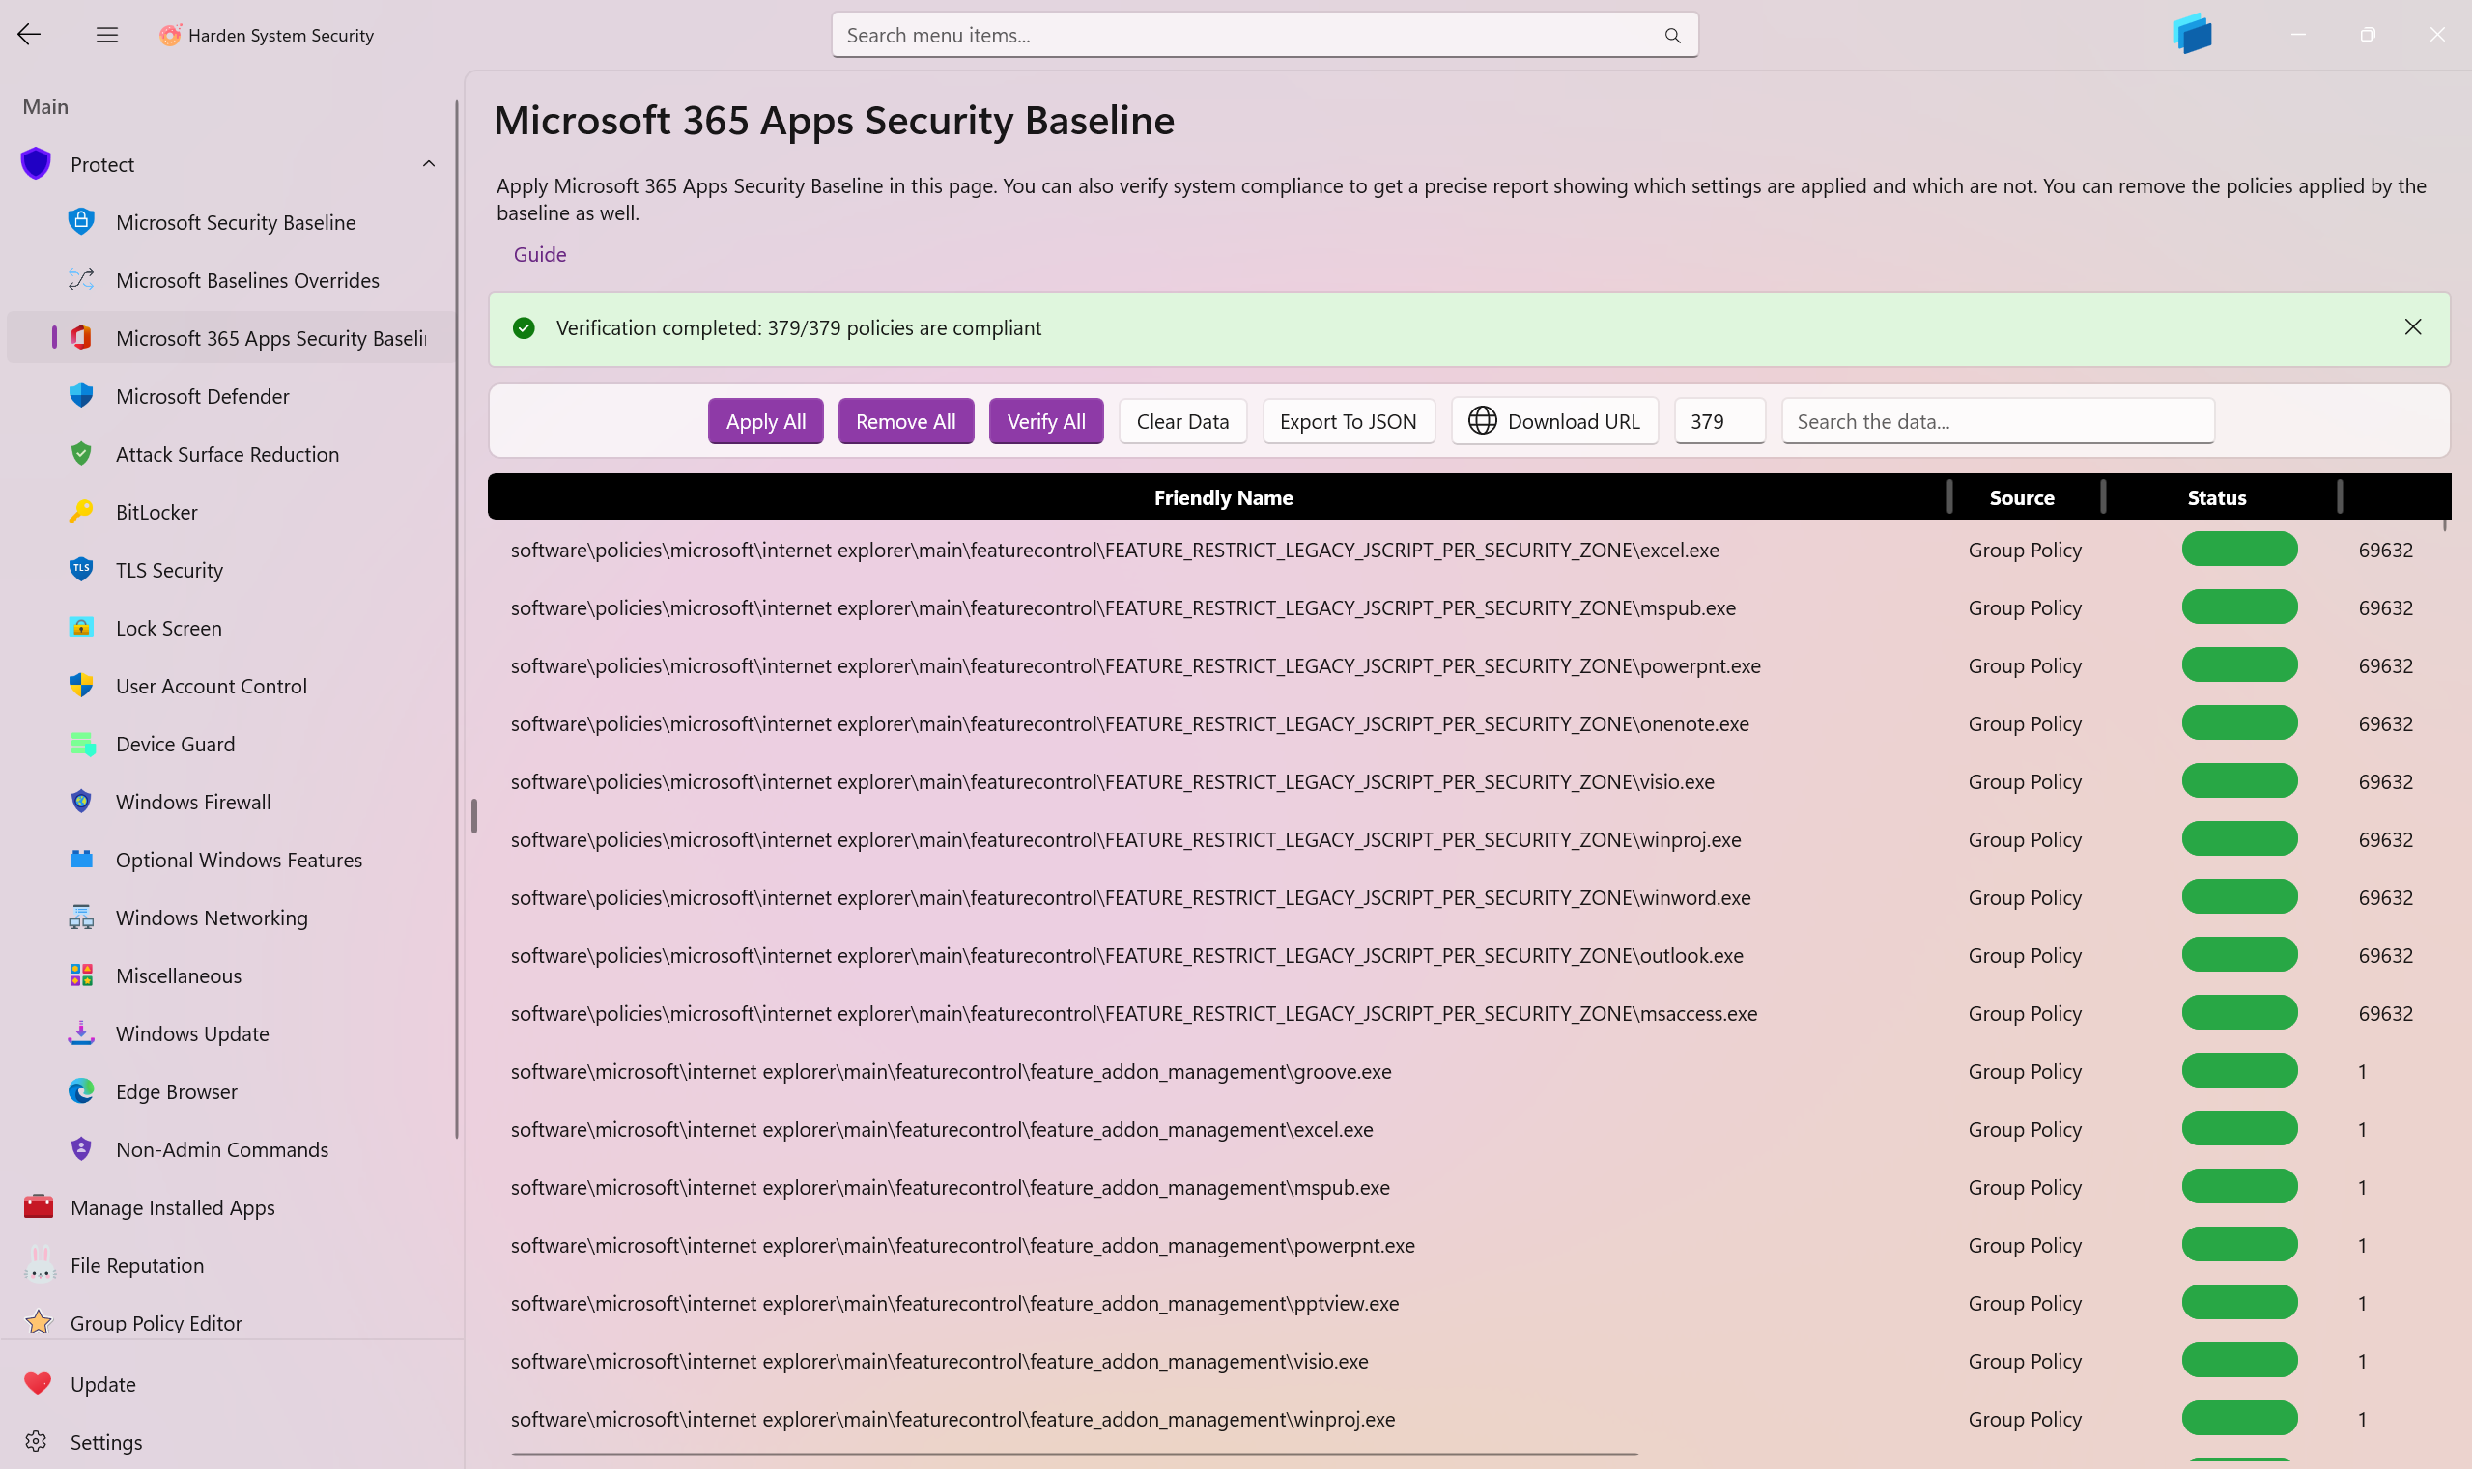The height and width of the screenshot is (1469, 2472).
Task: Click Download URL globe button
Action: coord(1554,422)
